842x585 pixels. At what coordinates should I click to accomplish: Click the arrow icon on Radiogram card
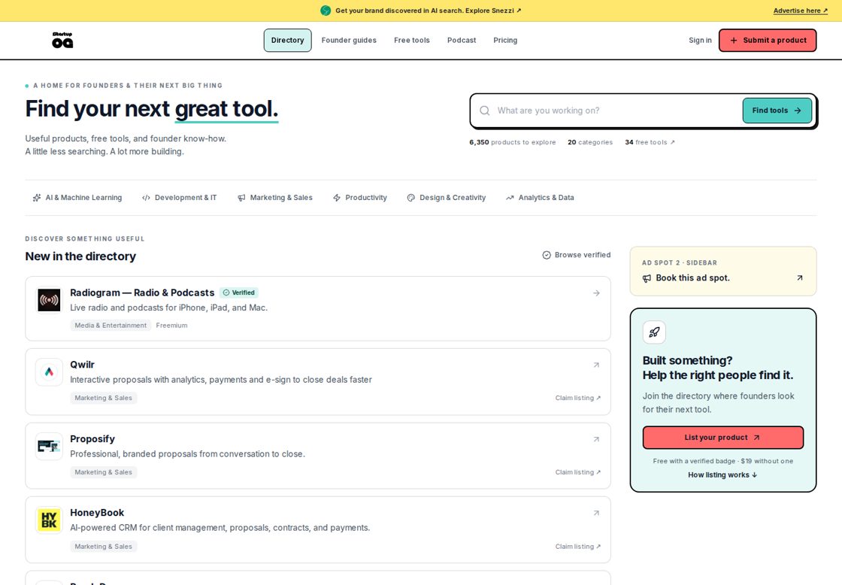coord(596,293)
